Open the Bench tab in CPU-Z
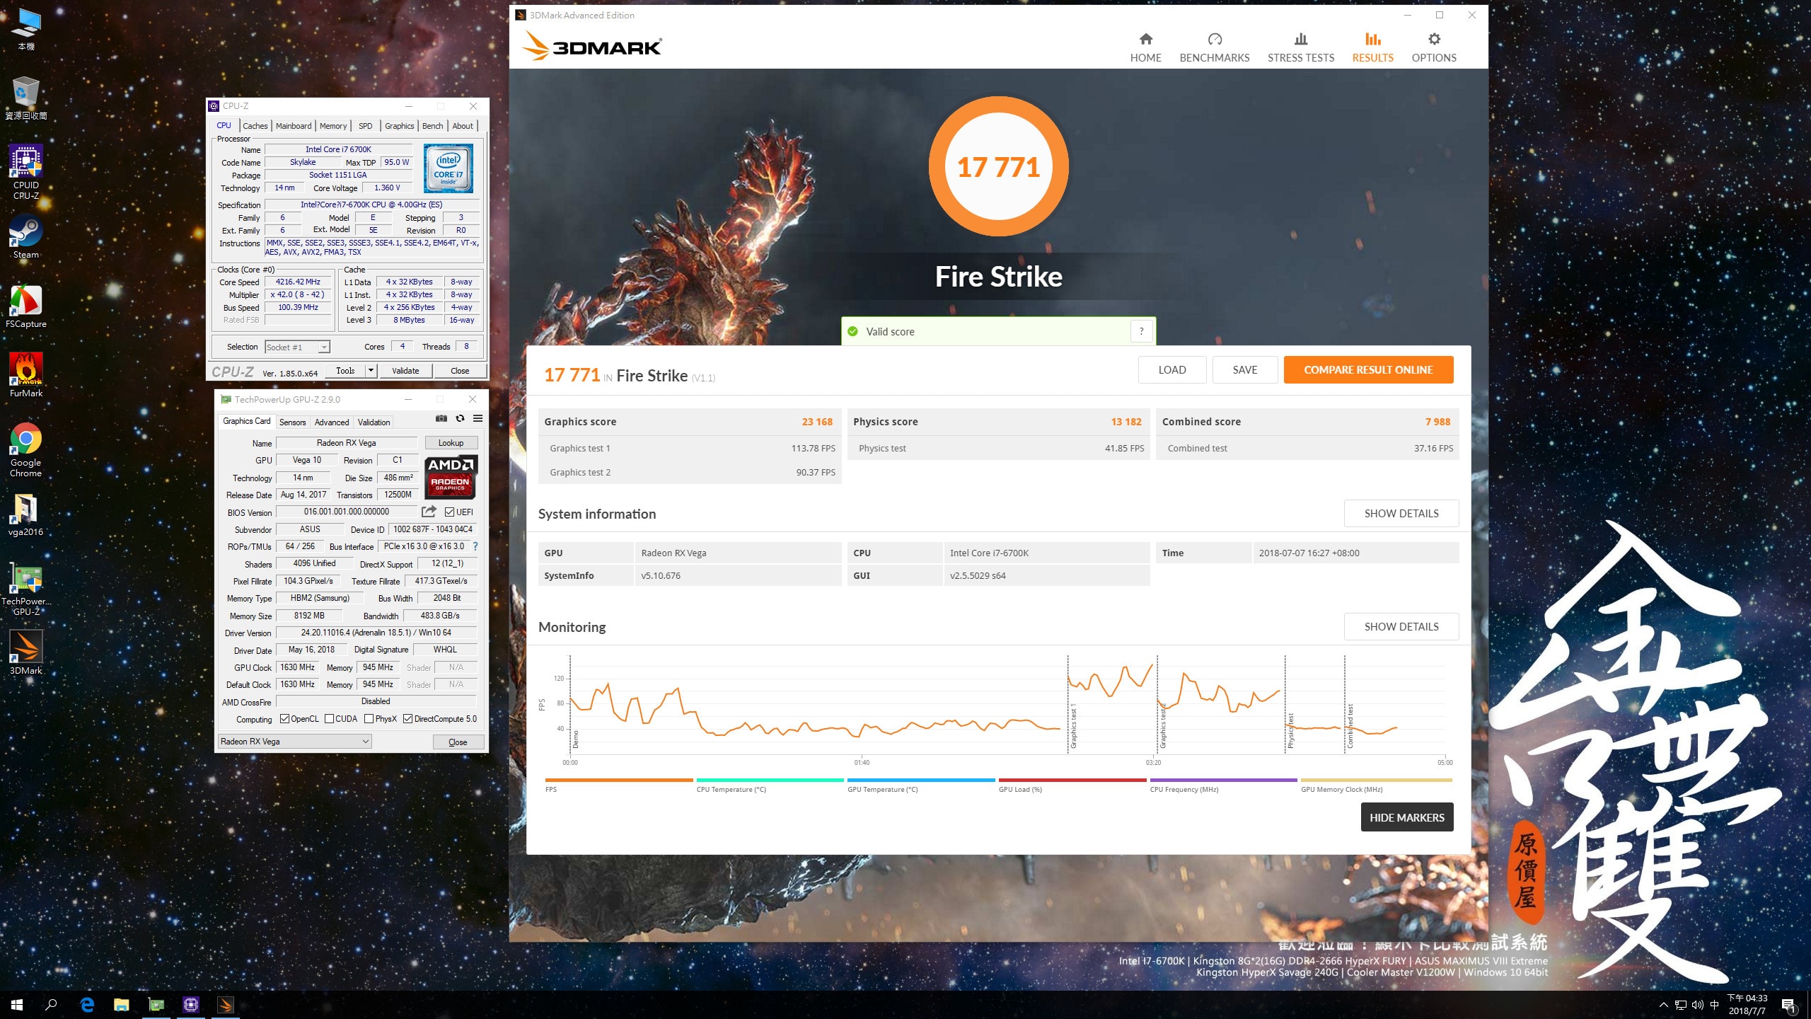The height and width of the screenshot is (1019, 1811). pos(432,126)
